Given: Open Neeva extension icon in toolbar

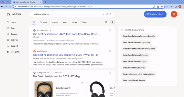Looking at the screenshot, I should (167, 7).
